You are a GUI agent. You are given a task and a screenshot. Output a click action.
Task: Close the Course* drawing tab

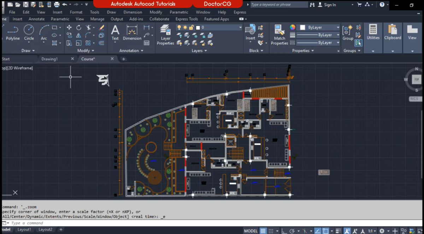click(x=112, y=59)
